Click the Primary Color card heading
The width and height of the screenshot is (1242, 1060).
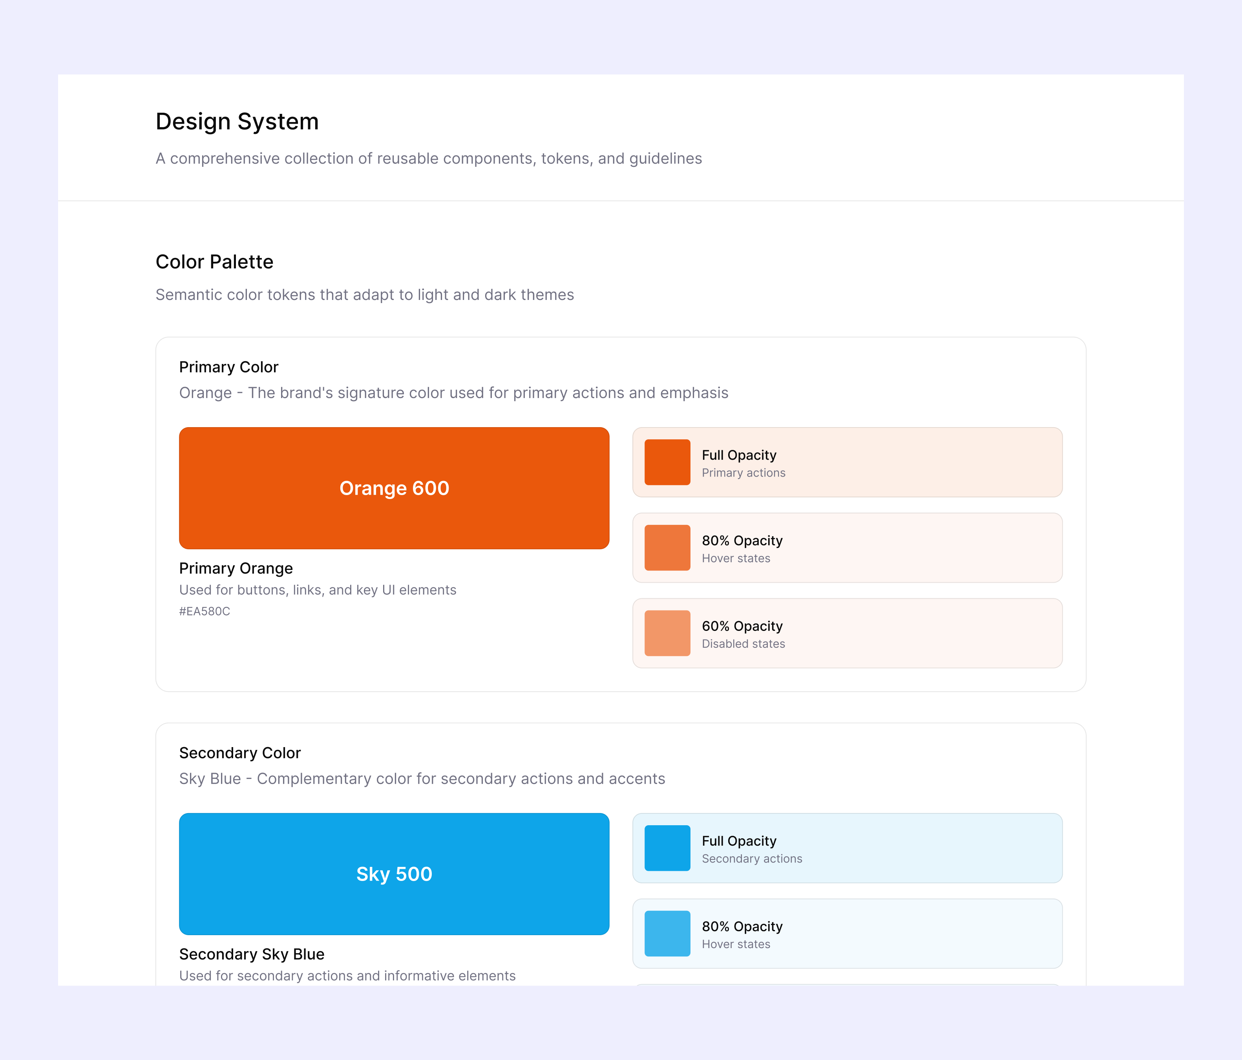pos(228,367)
